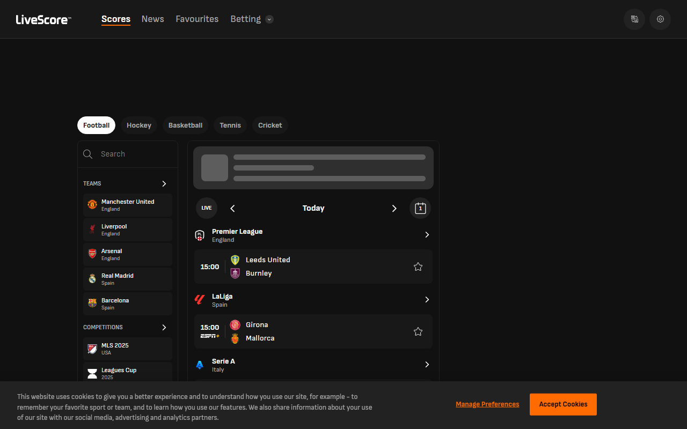Open Premier League via its chevron

427,235
